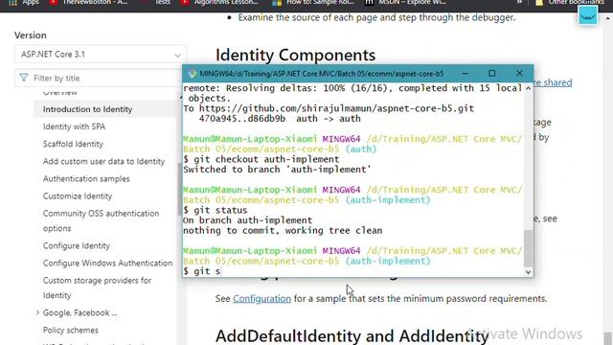
Task: Follow the Configuration link
Action: point(261,298)
